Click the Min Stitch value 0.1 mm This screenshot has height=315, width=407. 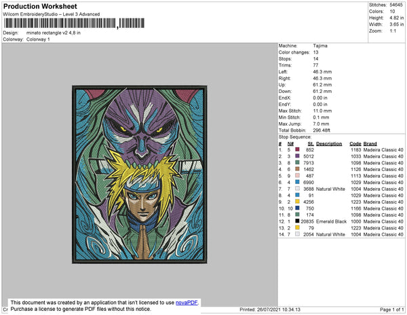point(321,117)
